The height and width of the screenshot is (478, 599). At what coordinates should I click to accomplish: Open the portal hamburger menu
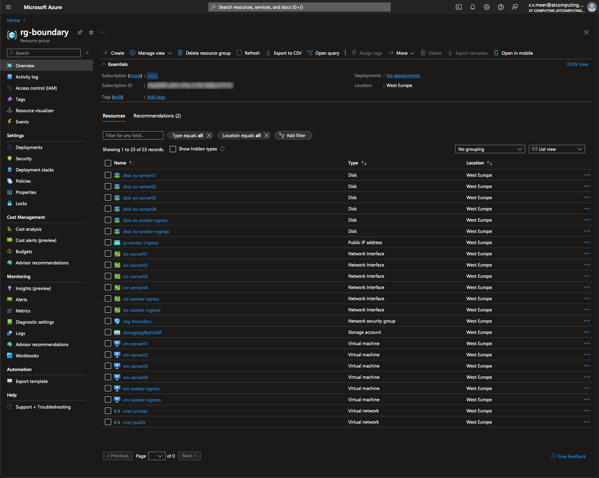[x=8, y=7]
